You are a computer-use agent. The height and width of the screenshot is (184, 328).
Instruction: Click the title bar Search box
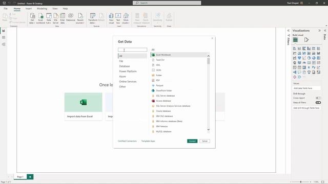tap(167, 3)
